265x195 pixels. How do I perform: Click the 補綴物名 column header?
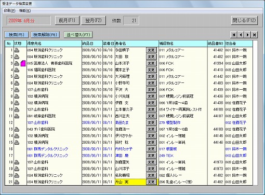(x=183, y=44)
